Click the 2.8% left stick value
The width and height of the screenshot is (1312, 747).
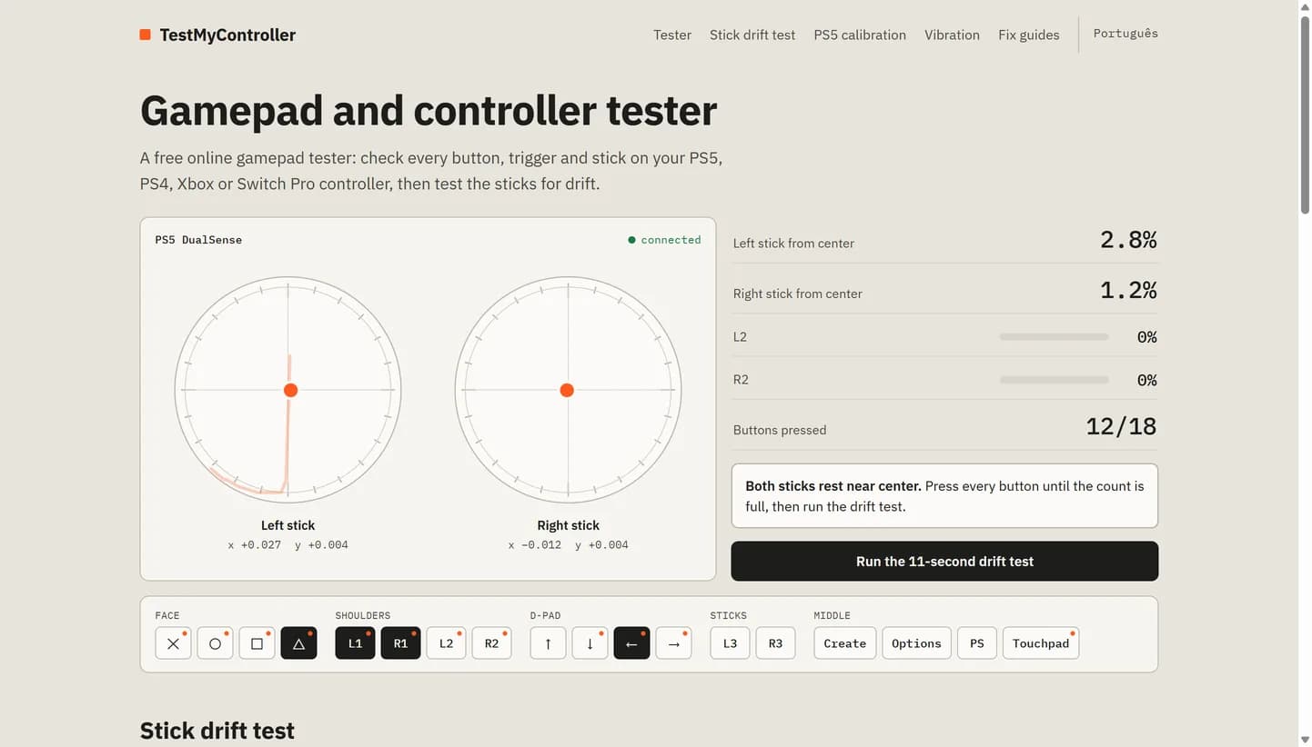pyautogui.click(x=1128, y=240)
